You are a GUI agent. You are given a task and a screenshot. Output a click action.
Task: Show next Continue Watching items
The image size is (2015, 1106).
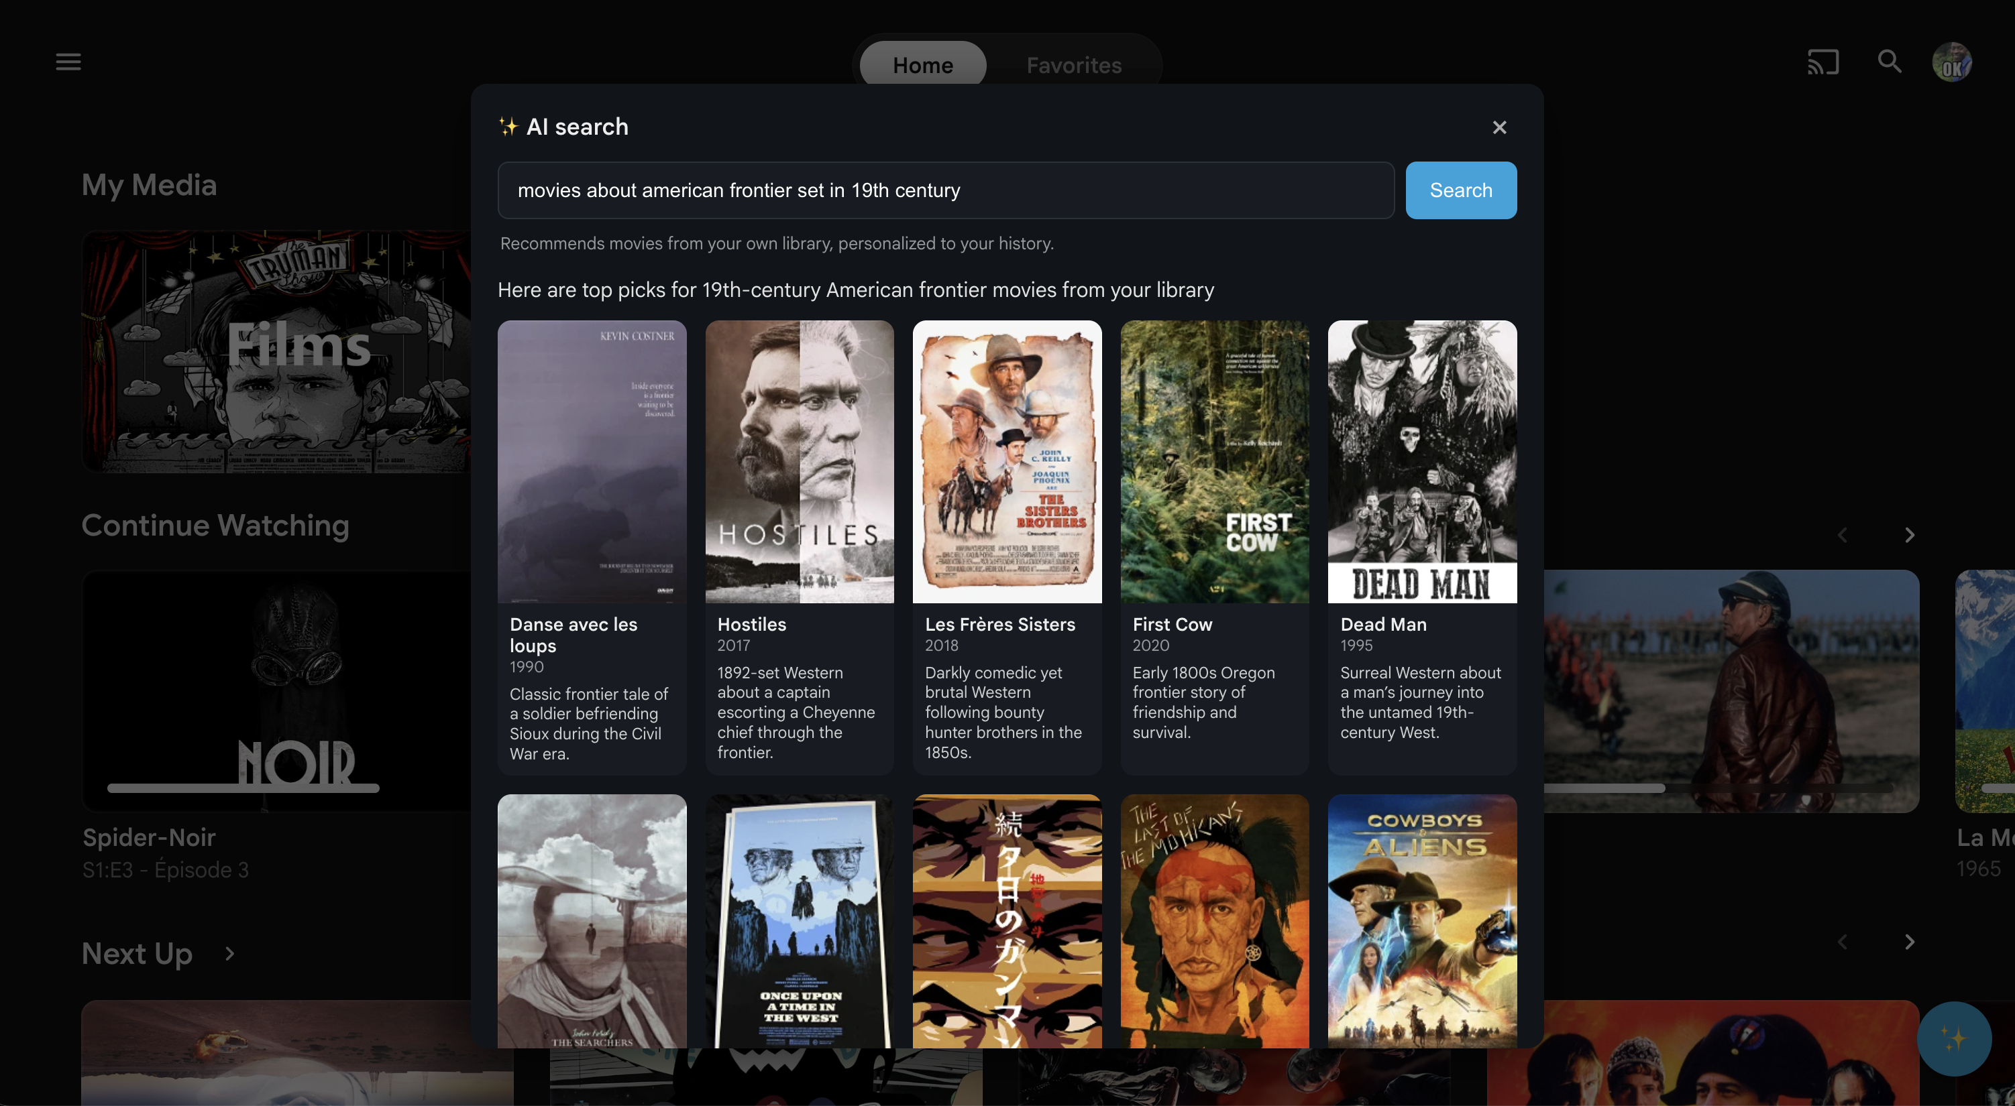[1910, 536]
